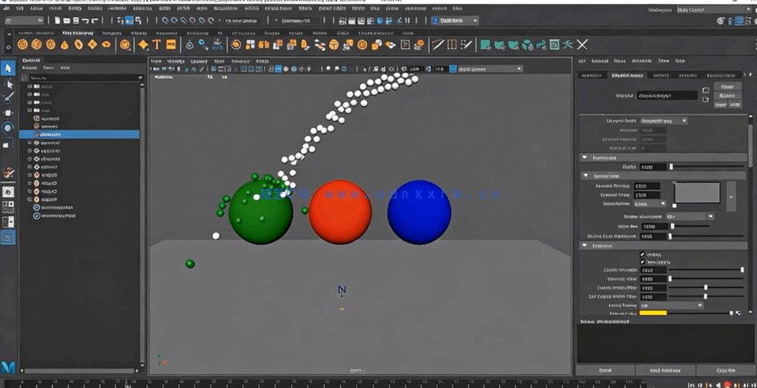
Task: Enable the first snap magnet icon
Action: point(165,21)
